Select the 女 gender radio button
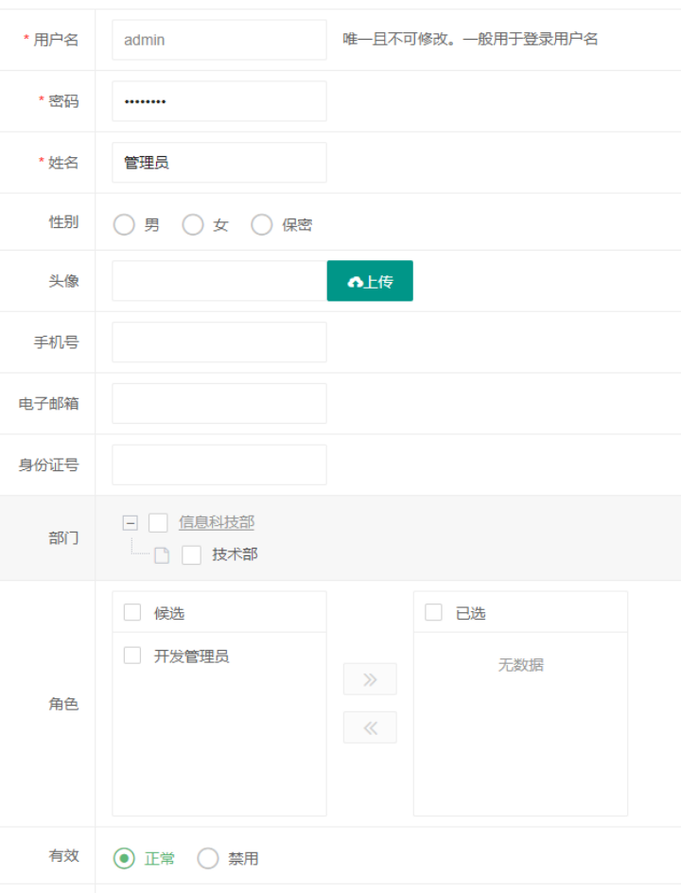This screenshot has width=681, height=893. pyautogui.click(x=193, y=225)
